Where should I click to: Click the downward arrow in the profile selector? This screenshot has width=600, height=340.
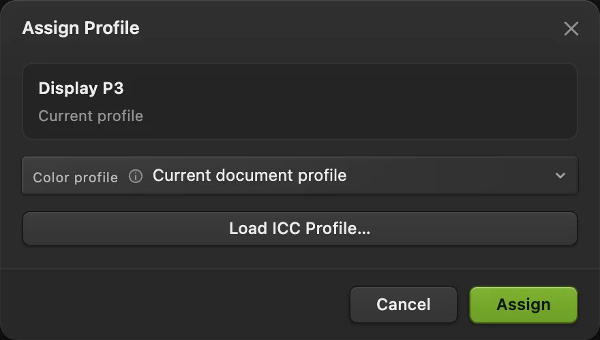pos(560,175)
